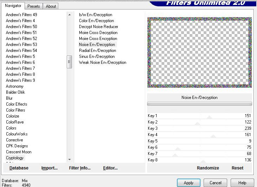Open Filter Info... dialog
Viewport: 257px width, 187px height.
point(80,168)
